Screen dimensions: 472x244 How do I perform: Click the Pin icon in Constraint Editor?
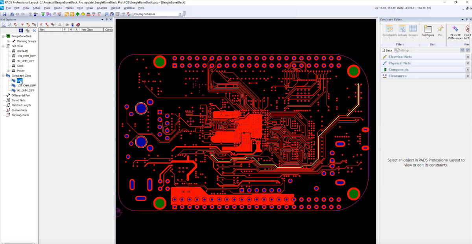click(440, 31)
